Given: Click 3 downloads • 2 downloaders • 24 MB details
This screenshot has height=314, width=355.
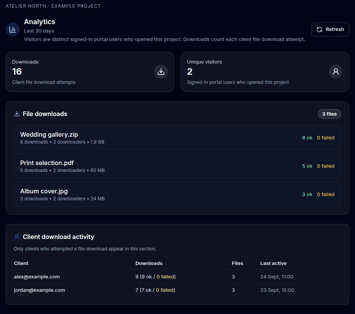Looking at the screenshot, I should (x=62, y=199).
